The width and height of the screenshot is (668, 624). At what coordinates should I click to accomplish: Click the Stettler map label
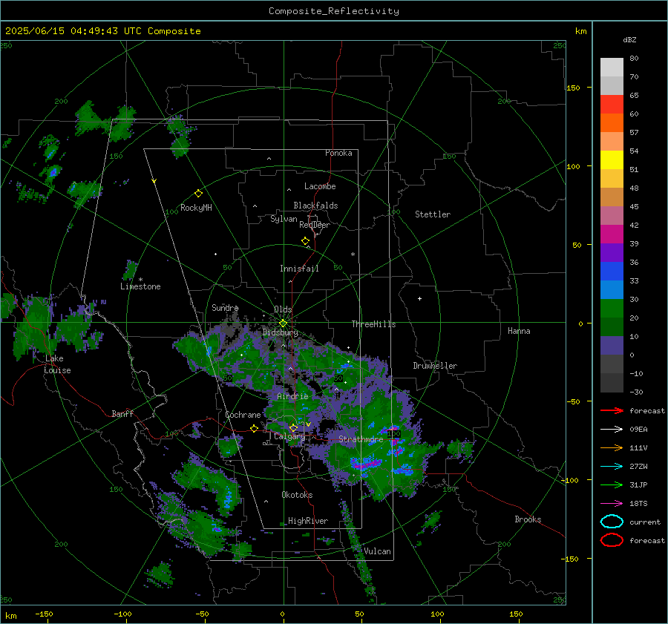pos(433,214)
